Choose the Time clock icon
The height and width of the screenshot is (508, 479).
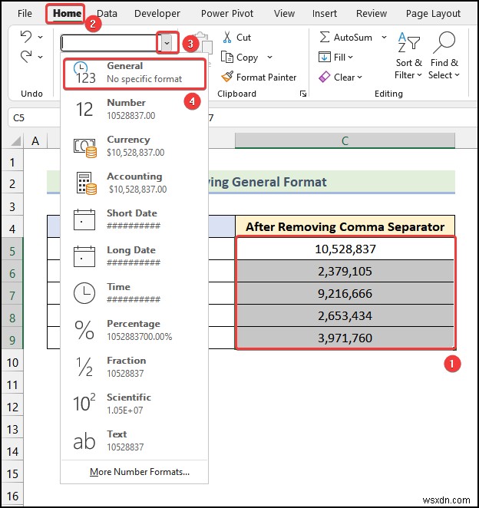84,293
